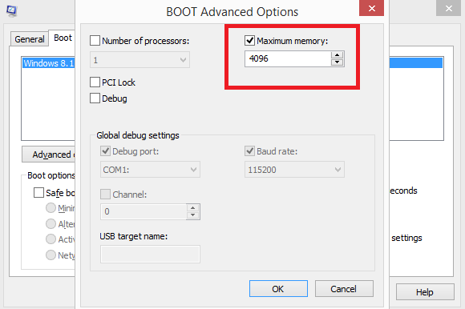
Task: Switch to the General tab
Action: click(x=30, y=38)
